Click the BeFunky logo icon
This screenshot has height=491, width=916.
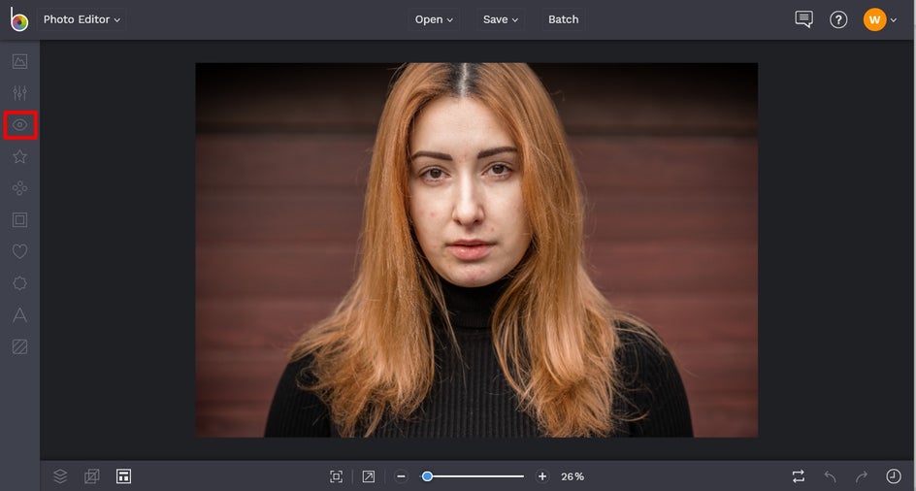19,19
